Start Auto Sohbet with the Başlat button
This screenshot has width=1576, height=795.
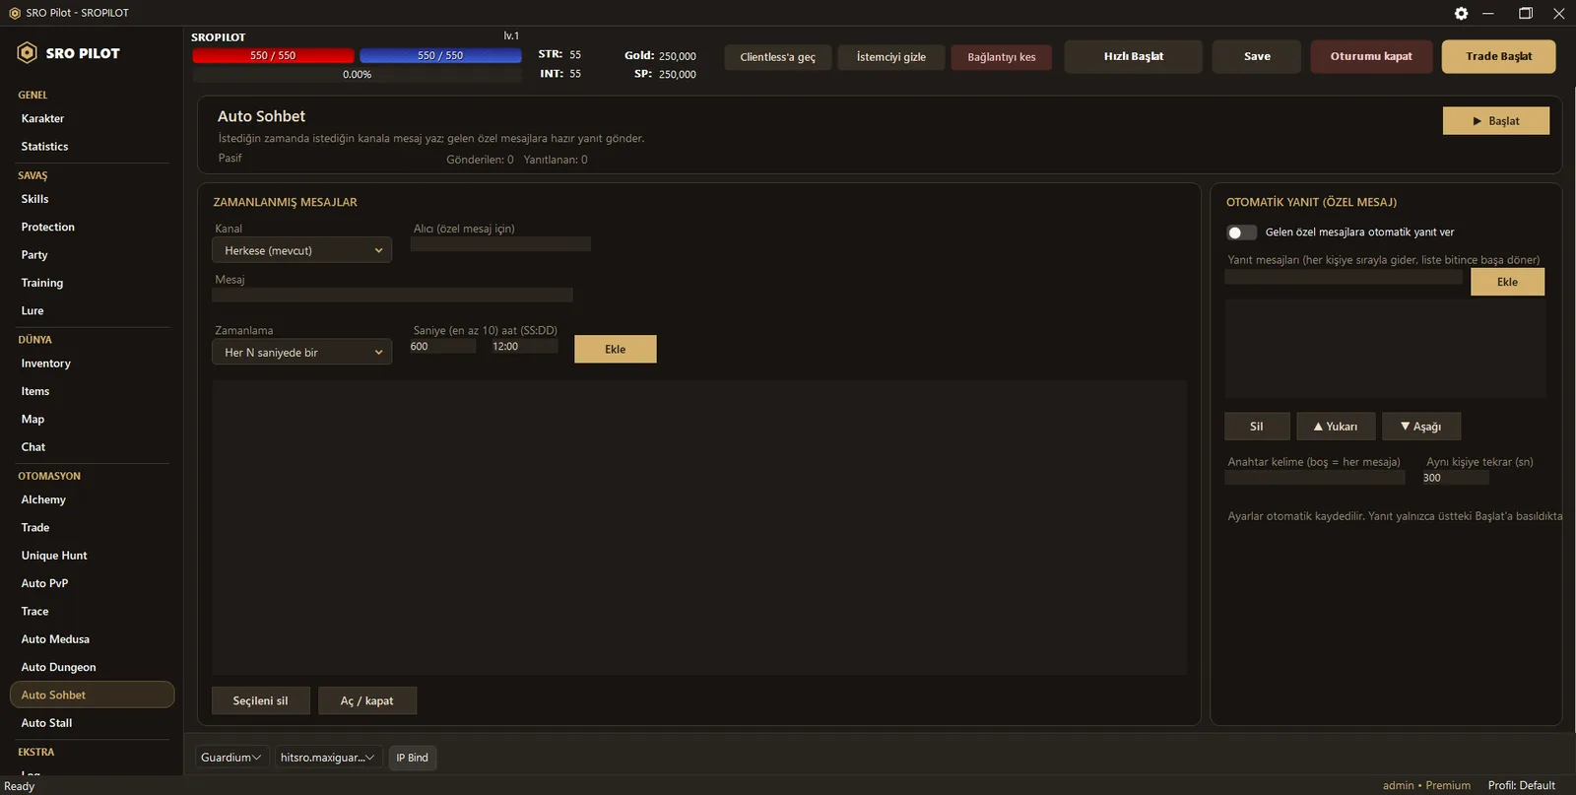coord(1495,121)
